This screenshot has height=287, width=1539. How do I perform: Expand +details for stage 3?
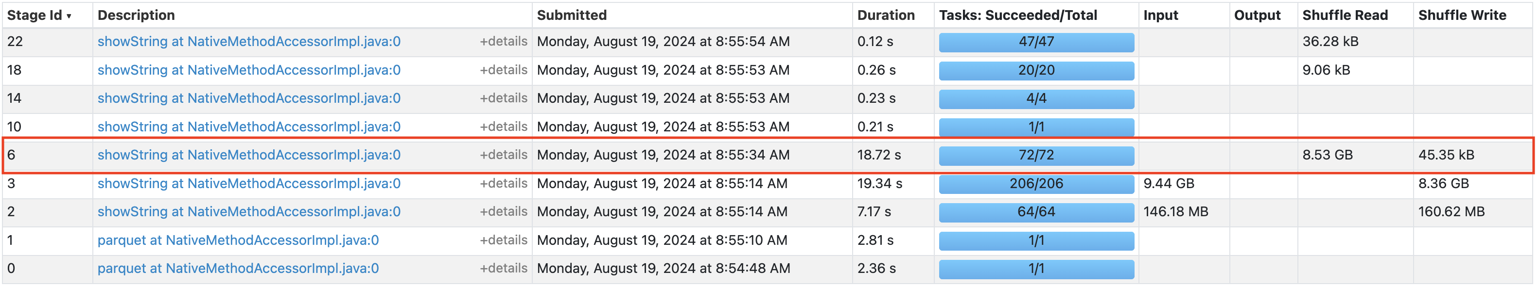(503, 183)
